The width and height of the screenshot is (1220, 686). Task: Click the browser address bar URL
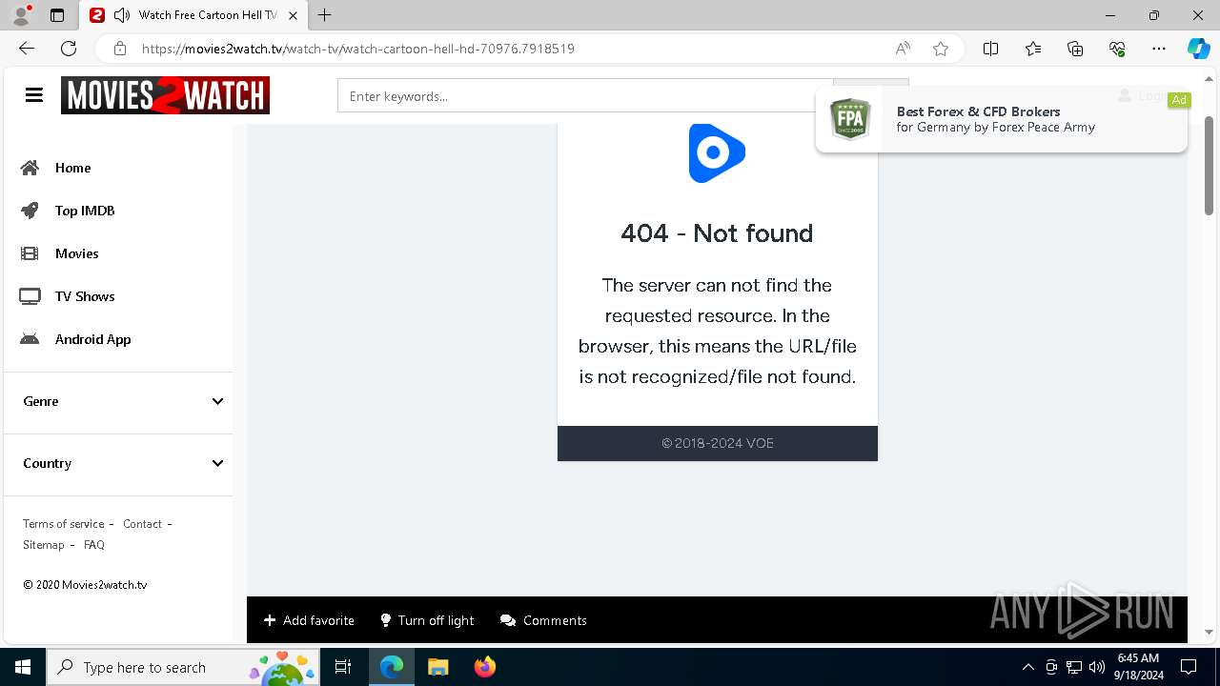pyautogui.click(x=358, y=49)
